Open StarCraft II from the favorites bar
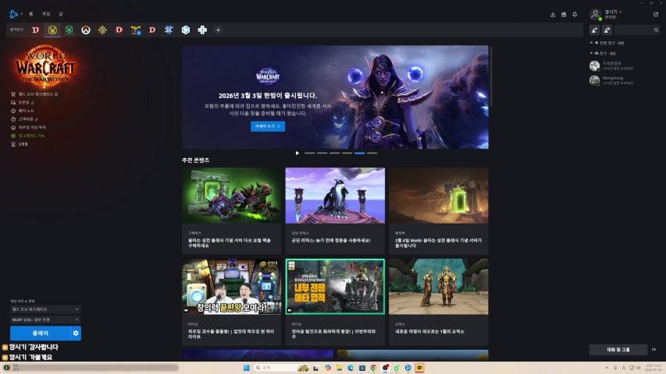 (x=169, y=30)
